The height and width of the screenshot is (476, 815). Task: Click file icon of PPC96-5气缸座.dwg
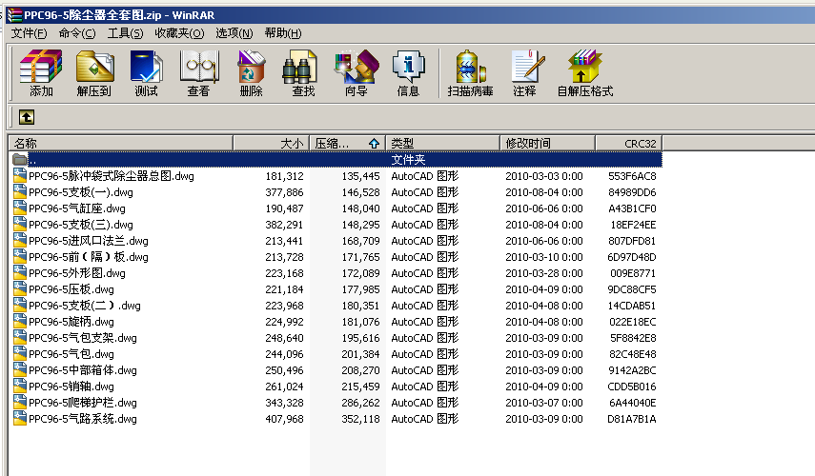[x=20, y=208]
